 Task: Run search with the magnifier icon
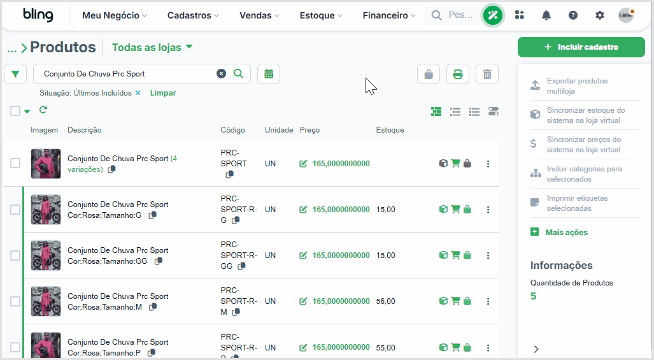click(239, 74)
